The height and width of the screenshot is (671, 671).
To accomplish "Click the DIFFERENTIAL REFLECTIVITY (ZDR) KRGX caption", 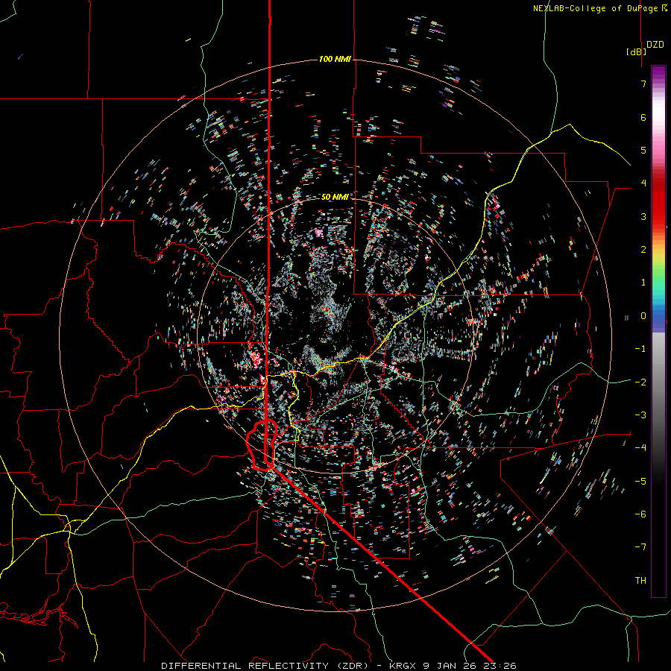I will pyautogui.click(x=338, y=666).
